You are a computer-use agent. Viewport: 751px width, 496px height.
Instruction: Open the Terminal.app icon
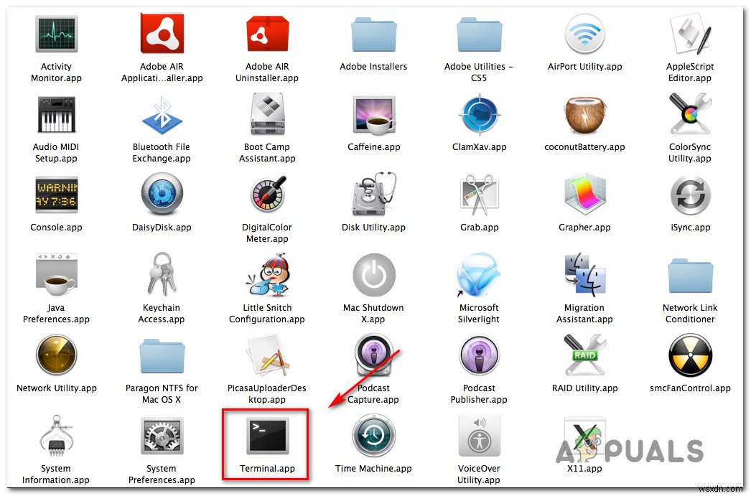coord(266,436)
